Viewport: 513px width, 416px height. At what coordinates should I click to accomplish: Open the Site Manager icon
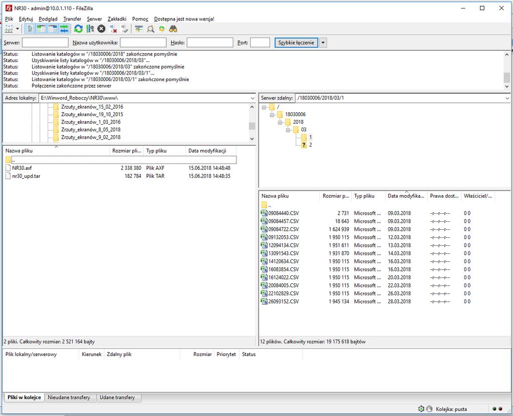tap(9, 29)
